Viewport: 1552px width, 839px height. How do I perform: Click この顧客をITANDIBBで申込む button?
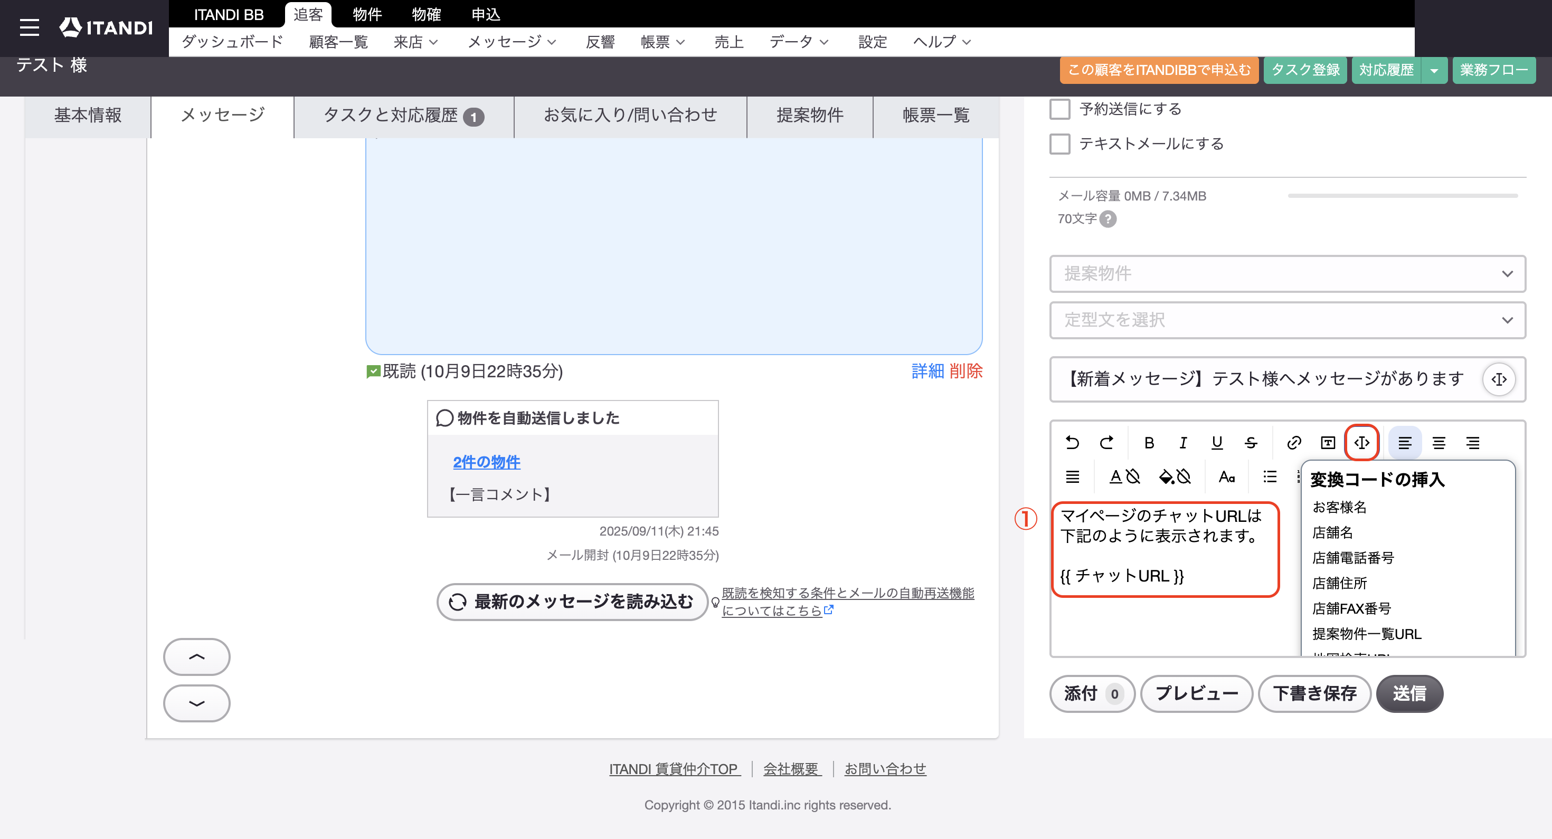(1159, 71)
